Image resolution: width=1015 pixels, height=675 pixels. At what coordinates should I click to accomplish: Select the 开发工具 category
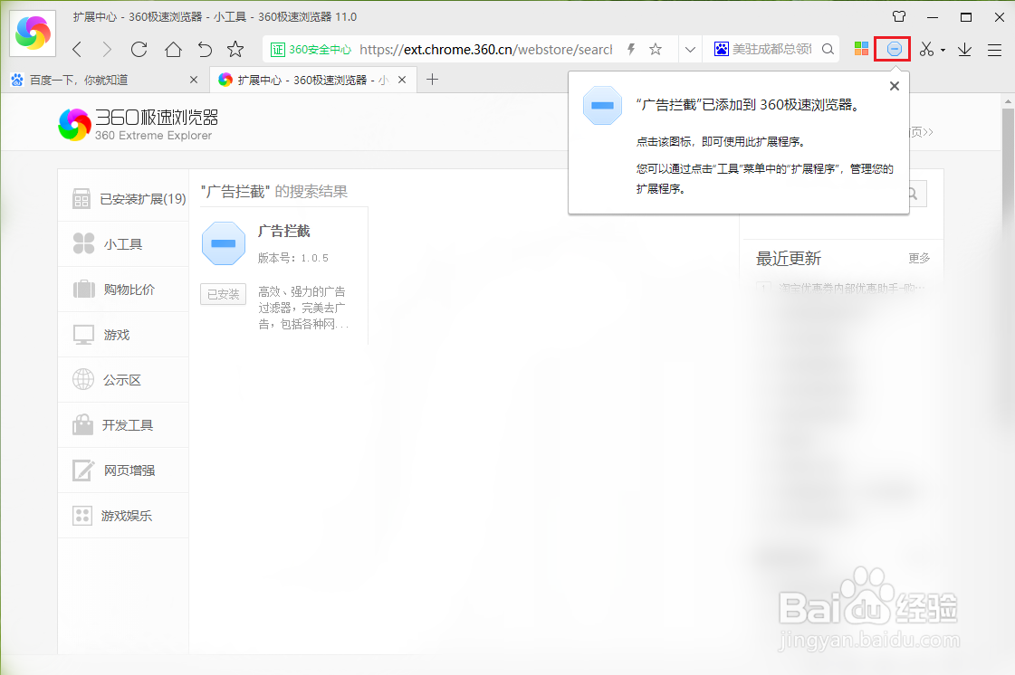point(123,425)
